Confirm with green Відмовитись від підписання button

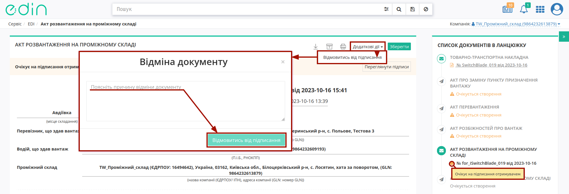coord(246,140)
